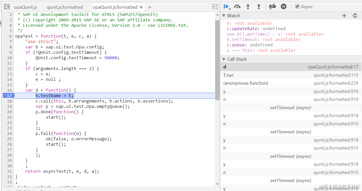Close the opaQunit.js:formatted tab
The width and height of the screenshot is (362, 191).
point(141,7)
